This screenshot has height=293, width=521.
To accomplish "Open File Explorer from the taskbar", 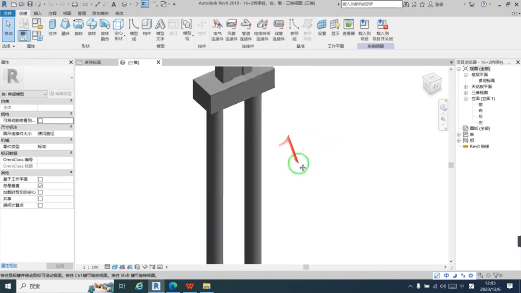I will click(x=207, y=286).
